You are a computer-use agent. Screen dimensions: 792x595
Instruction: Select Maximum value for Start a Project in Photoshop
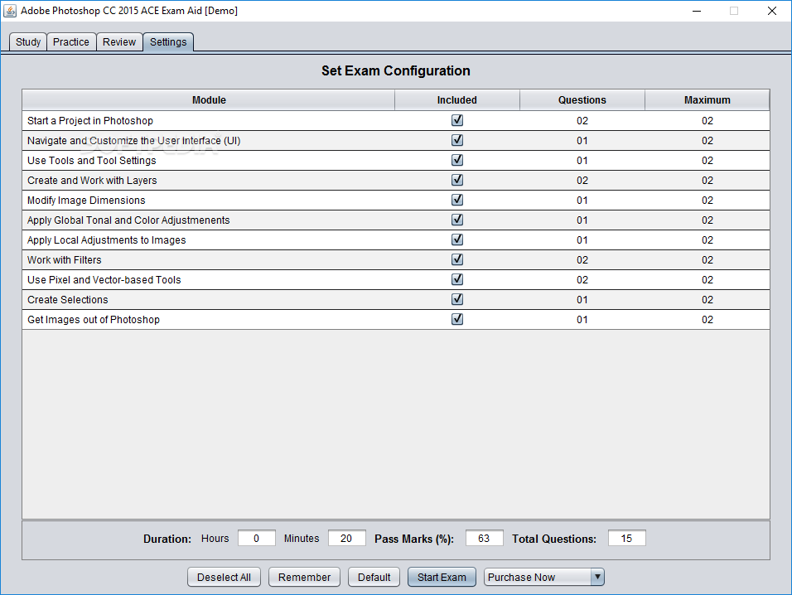(x=707, y=121)
